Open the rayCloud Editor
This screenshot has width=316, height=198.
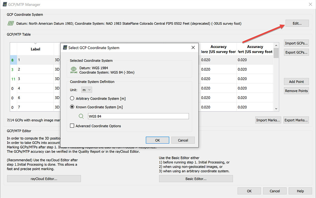[43, 178]
